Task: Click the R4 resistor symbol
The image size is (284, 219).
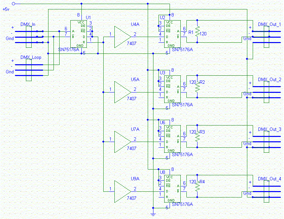Action: [x=197, y=186]
